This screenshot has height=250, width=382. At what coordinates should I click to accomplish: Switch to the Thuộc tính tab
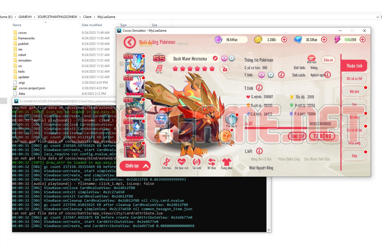(x=354, y=66)
